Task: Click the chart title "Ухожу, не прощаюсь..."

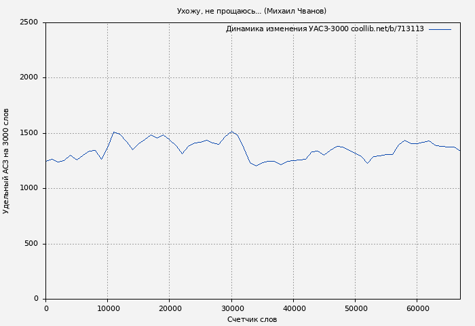Action: click(x=251, y=11)
